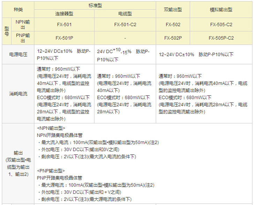Select model FX-505P-C2 cell
Screen dimensions: 254x205
(x=221, y=38)
